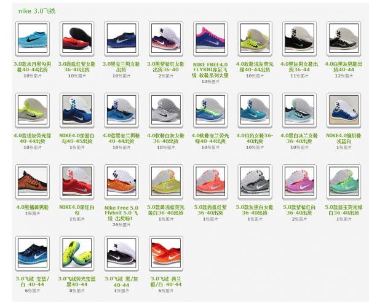The width and height of the screenshot is (369, 303).
Task: Click the 'NIKE4.0深蓝白勾40-45出货' title link
Action: point(77,138)
